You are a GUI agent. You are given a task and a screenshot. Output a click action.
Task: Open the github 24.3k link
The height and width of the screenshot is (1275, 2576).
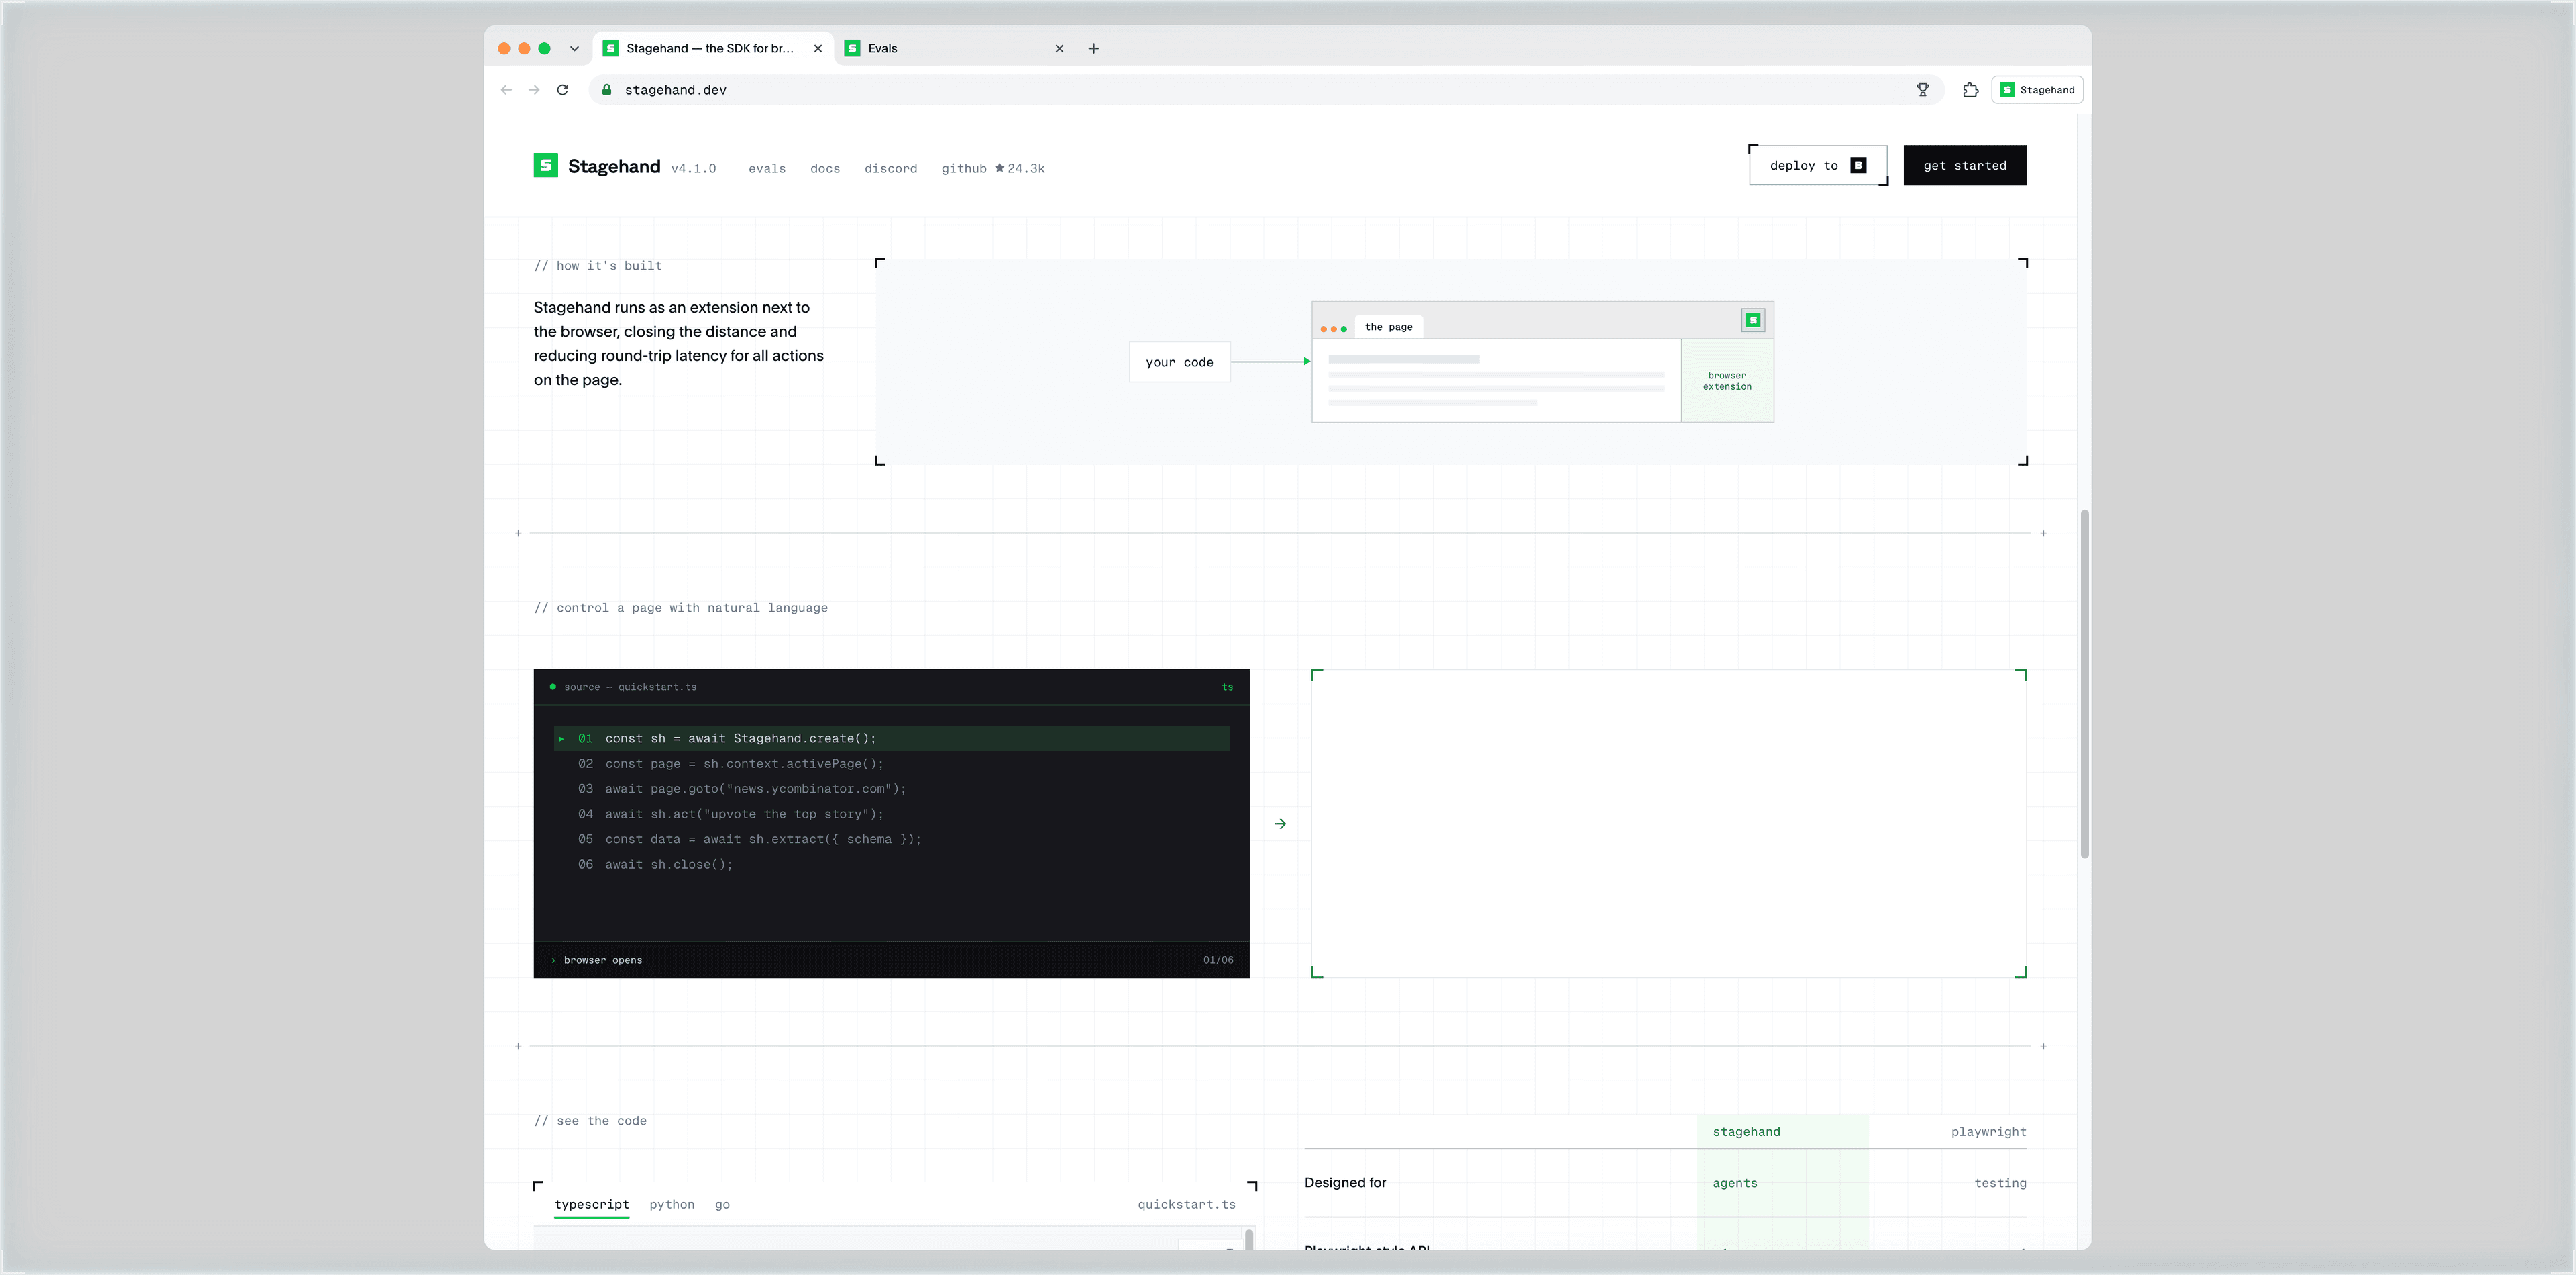993,168
